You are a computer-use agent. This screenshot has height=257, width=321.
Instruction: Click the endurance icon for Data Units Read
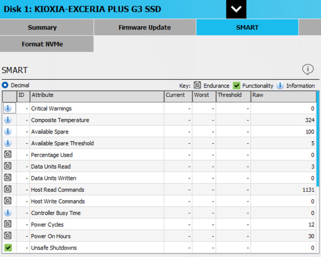pyautogui.click(x=8, y=166)
